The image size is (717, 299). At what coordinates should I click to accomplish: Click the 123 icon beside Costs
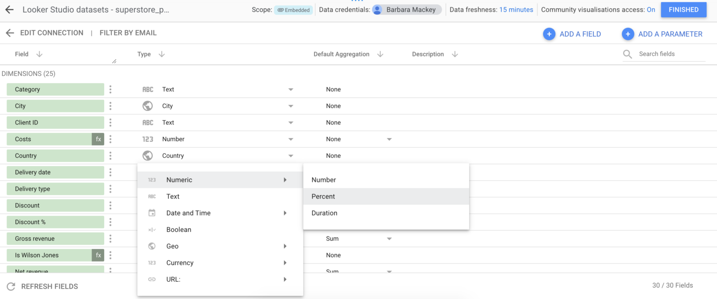click(x=148, y=139)
